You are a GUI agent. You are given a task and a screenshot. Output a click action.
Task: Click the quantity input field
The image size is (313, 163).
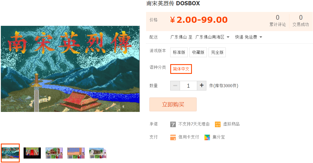point(188,86)
